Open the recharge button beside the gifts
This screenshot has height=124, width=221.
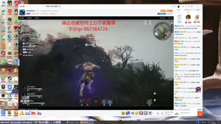coord(158,113)
